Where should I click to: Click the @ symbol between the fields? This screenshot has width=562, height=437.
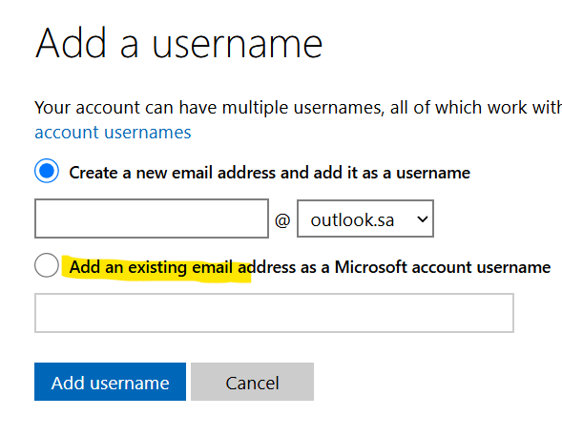tap(282, 220)
